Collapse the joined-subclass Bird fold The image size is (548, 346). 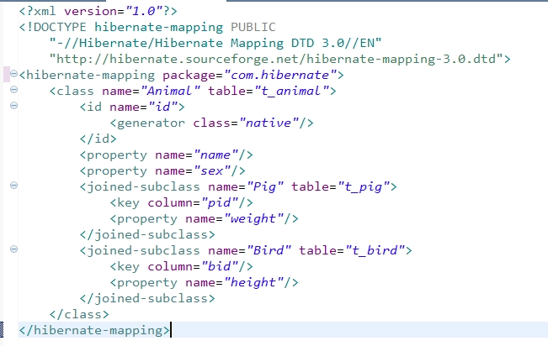13,249
